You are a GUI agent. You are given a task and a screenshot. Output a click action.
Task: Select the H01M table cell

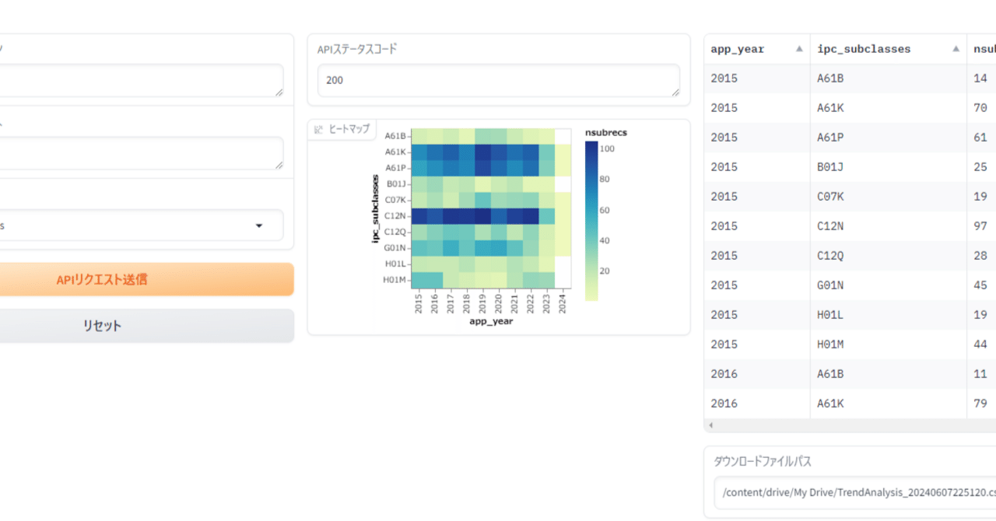click(833, 344)
